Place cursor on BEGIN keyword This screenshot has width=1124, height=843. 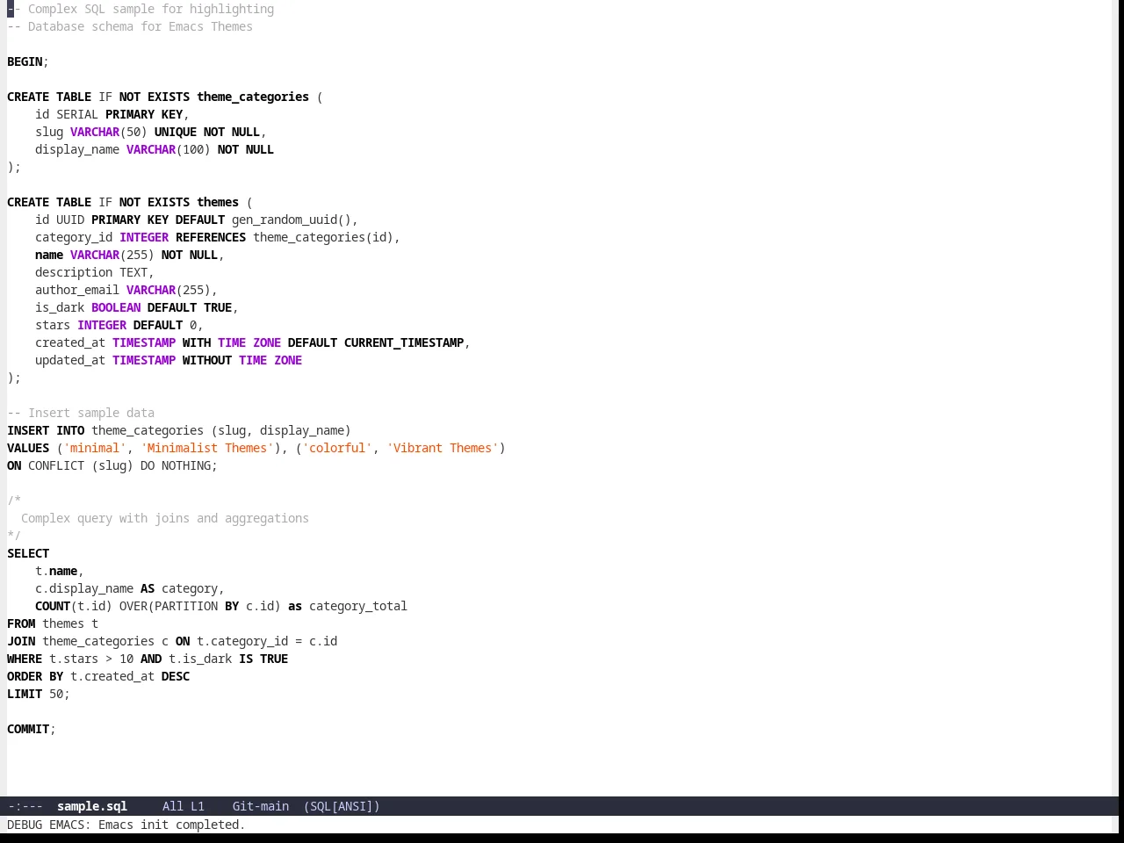[x=25, y=61]
